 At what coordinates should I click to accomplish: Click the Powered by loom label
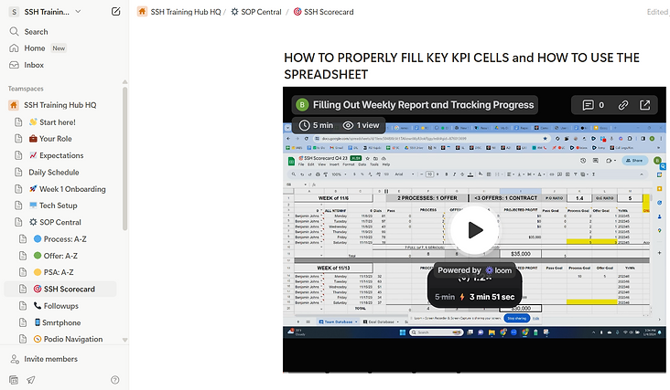pyautogui.click(x=475, y=270)
